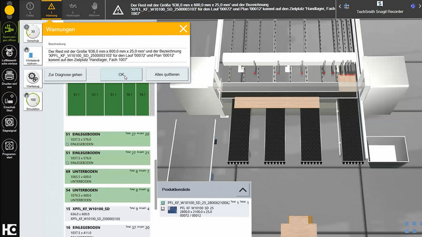422x237 pixels.
Task: Select the Warnung tab
Action: coord(51,9)
